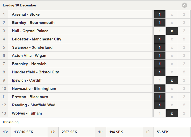Select 1 for Hull - Crystal Palace
Screen dimensions: 191x137
click(x=159, y=31)
